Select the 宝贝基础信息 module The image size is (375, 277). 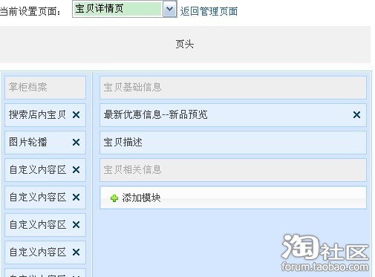pyautogui.click(x=233, y=88)
